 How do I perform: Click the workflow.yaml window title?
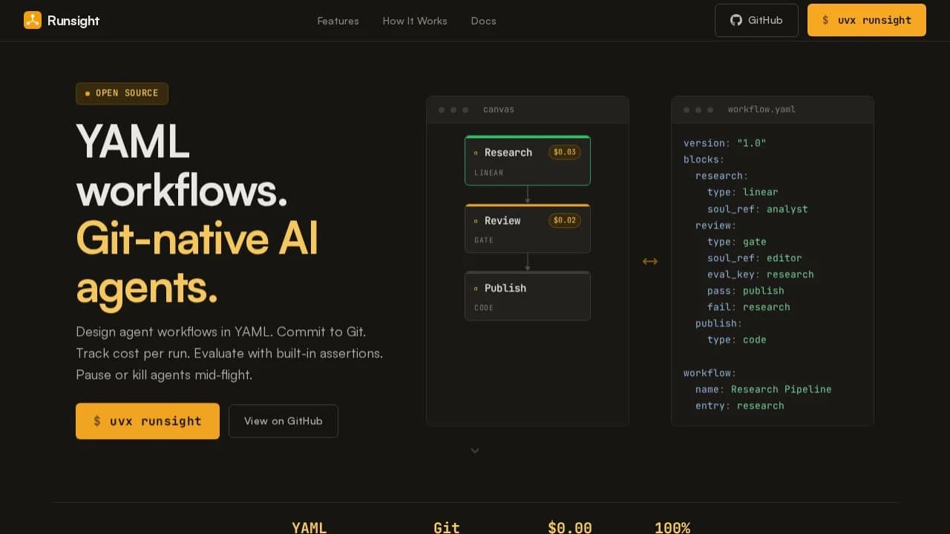pos(761,110)
